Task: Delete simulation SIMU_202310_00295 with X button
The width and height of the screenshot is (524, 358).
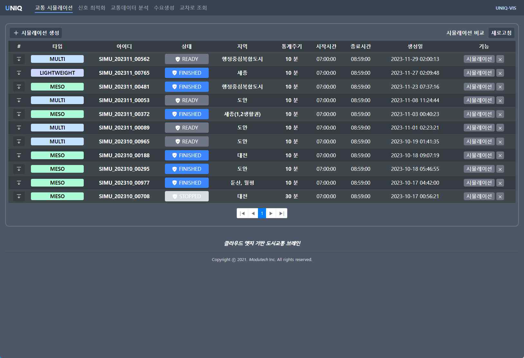Action: point(500,169)
